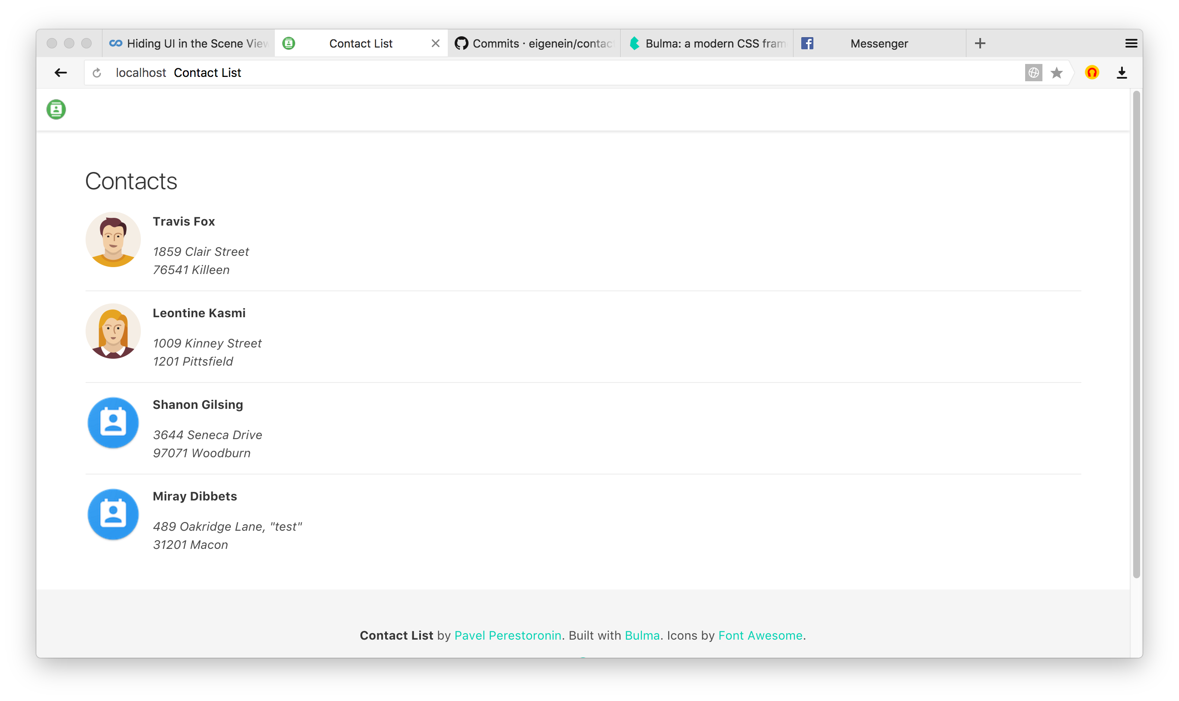Open the Pavel Perestoronin footer link

pyautogui.click(x=507, y=635)
